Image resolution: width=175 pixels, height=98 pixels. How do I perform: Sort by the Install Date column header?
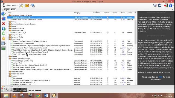click(x=97, y=13)
